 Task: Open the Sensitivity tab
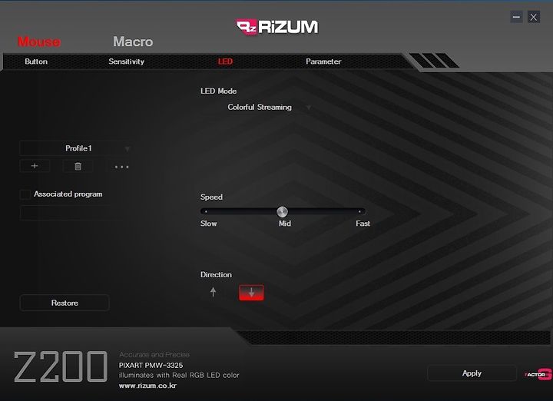[x=126, y=61]
